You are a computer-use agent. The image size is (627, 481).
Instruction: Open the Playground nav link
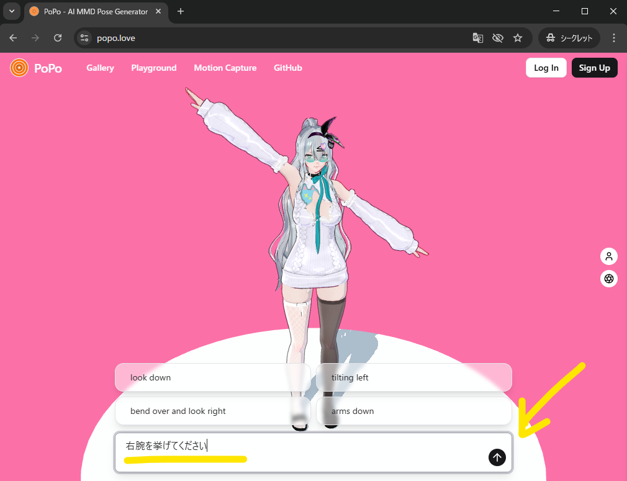pos(154,68)
